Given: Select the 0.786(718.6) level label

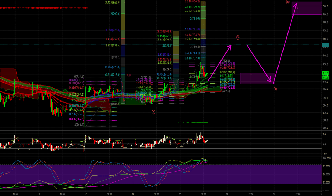Looking at the screenshot, I should tap(165, 74).
